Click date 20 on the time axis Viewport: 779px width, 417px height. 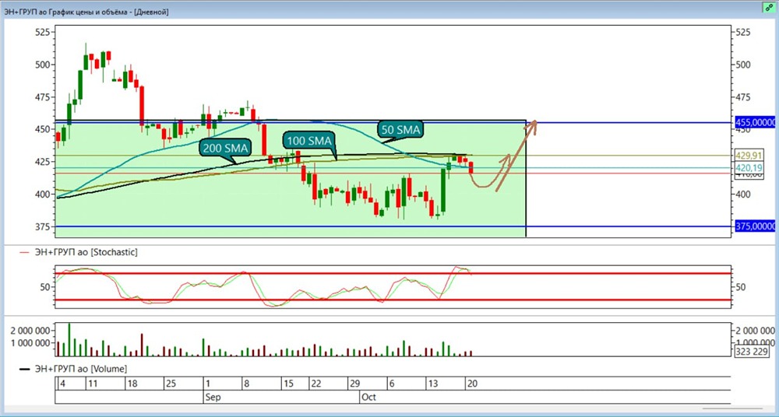472,384
